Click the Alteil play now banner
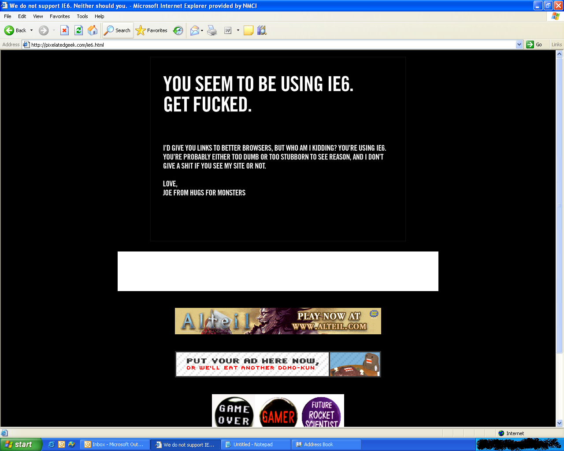Viewport: 564px width, 451px height. pyautogui.click(x=278, y=321)
